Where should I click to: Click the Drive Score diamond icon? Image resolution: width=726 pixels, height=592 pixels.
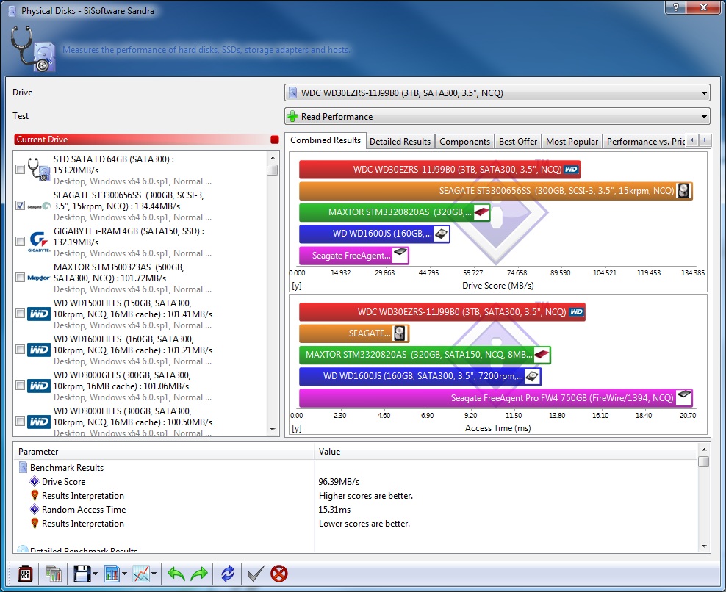(35, 481)
